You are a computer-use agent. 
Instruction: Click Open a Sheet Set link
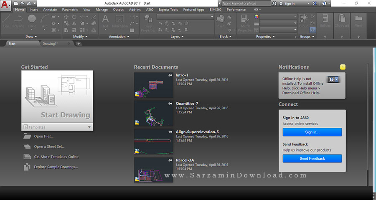[x=49, y=147]
